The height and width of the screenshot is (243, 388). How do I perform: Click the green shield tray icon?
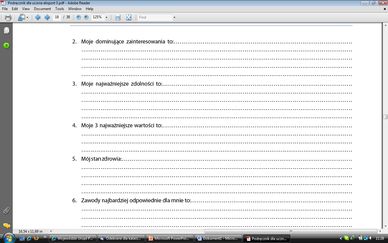pyautogui.click(x=346, y=238)
